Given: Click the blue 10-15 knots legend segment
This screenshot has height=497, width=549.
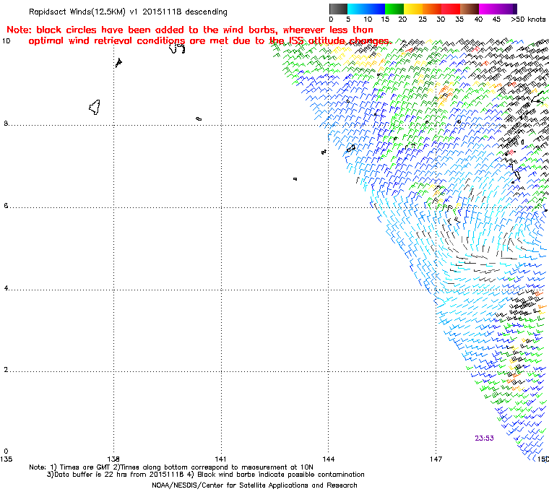Looking at the screenshot, I should point(376,9).
